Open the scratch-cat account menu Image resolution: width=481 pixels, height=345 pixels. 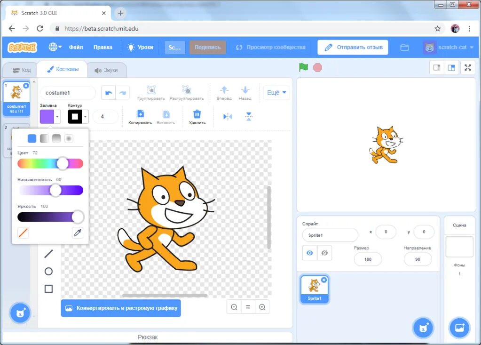[448, 47]
